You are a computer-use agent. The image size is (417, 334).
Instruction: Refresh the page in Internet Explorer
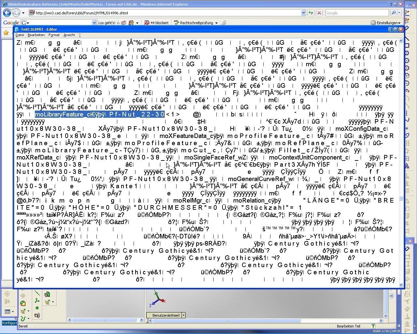click(x=311, y=13)
